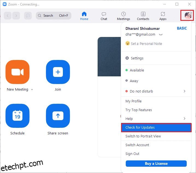Click Set a Personal Note field

pos(146,44)
